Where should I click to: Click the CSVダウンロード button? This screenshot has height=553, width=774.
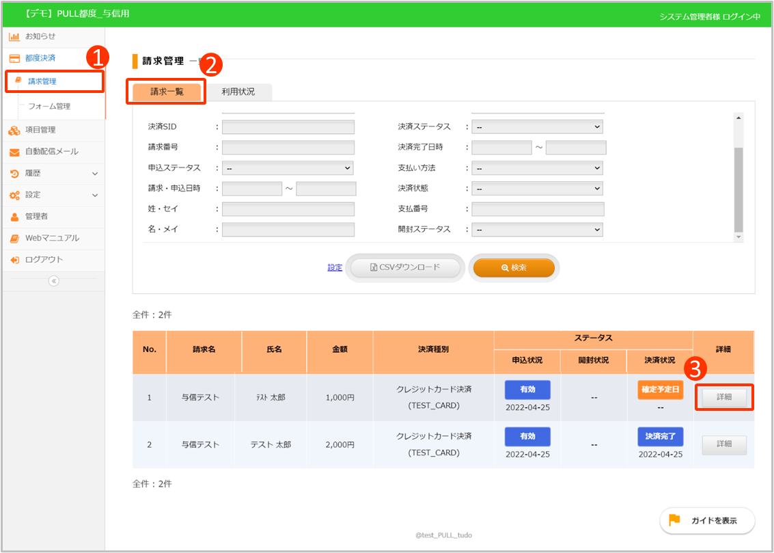(406, 268)
